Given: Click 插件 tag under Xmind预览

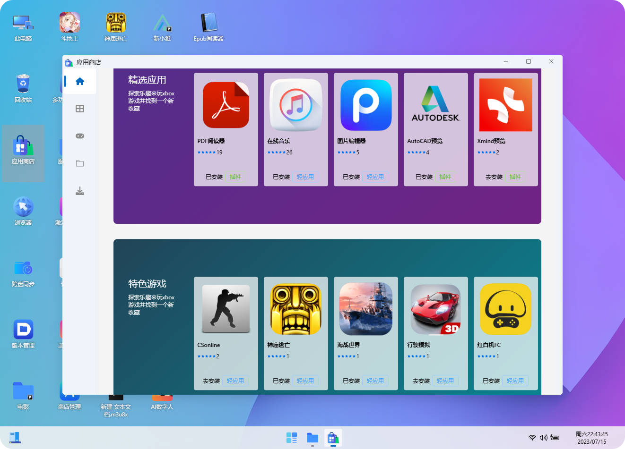Looking at the screenshot, I should point(515,177).
